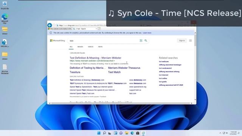
Task: Open Task View from the taskbar
Action: [110, 133]
